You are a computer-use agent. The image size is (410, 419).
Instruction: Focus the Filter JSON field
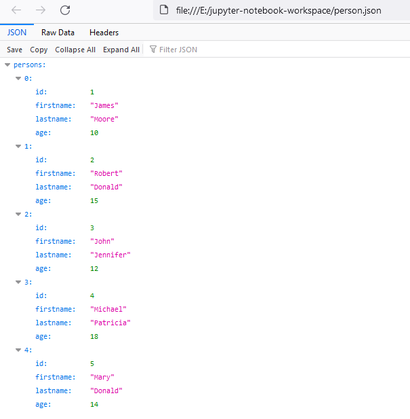(178, 50)
